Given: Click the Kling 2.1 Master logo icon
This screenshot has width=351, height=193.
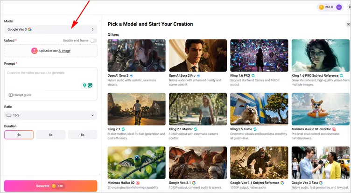Looking at the screenshot, I should (x=196, y=129).
